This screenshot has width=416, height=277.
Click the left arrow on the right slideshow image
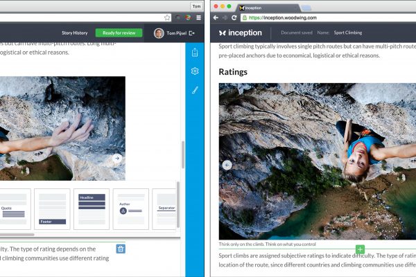(227, 165)
